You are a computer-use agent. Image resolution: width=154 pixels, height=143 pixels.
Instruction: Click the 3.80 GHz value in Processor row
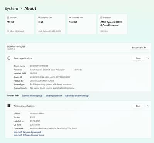pos(78,70)
